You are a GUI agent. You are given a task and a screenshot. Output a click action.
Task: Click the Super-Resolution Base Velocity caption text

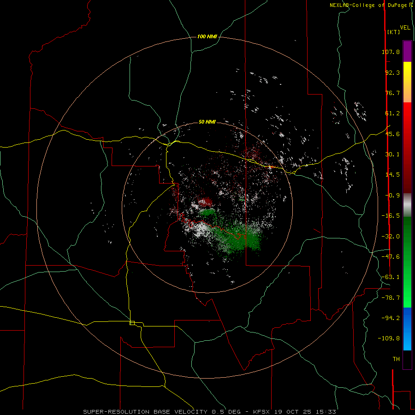[209, 412]
